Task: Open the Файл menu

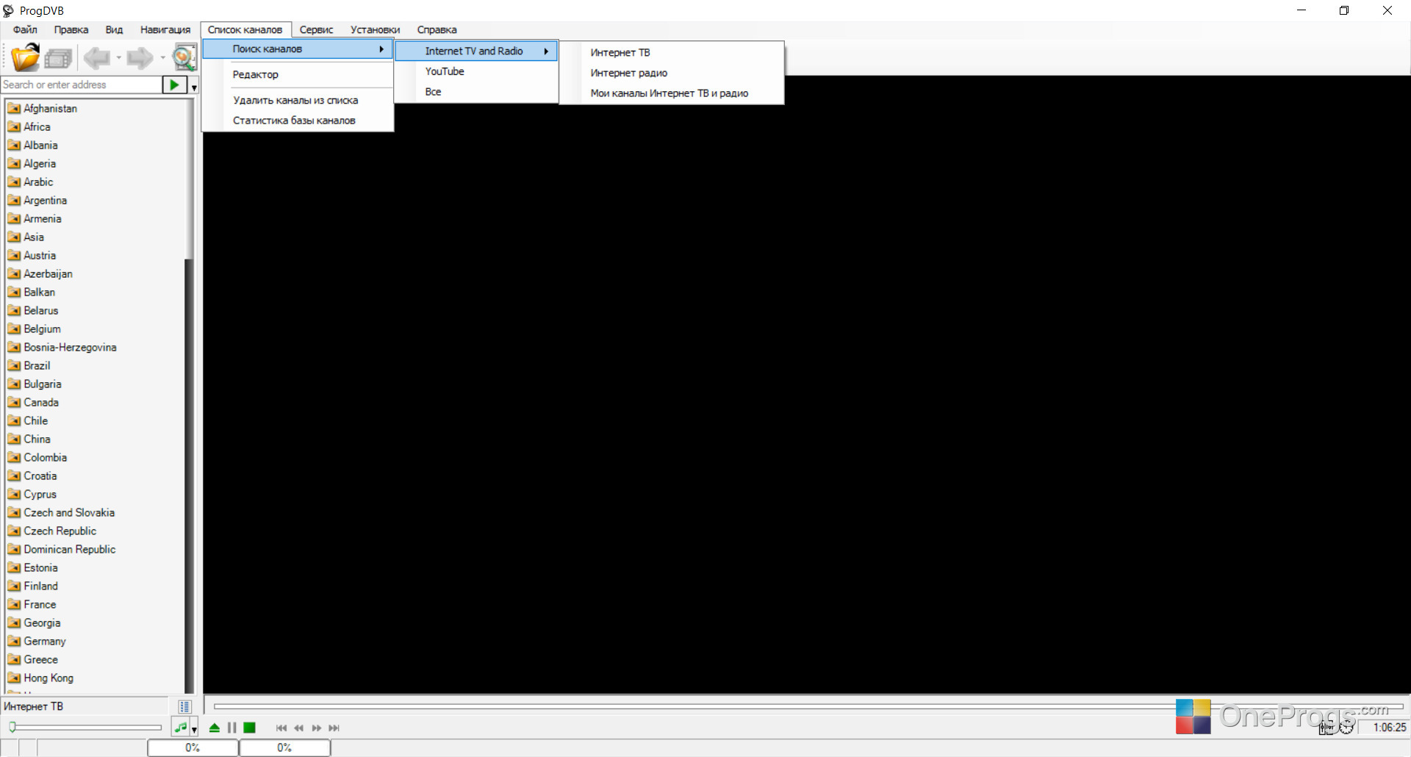Action: point(25,29)
